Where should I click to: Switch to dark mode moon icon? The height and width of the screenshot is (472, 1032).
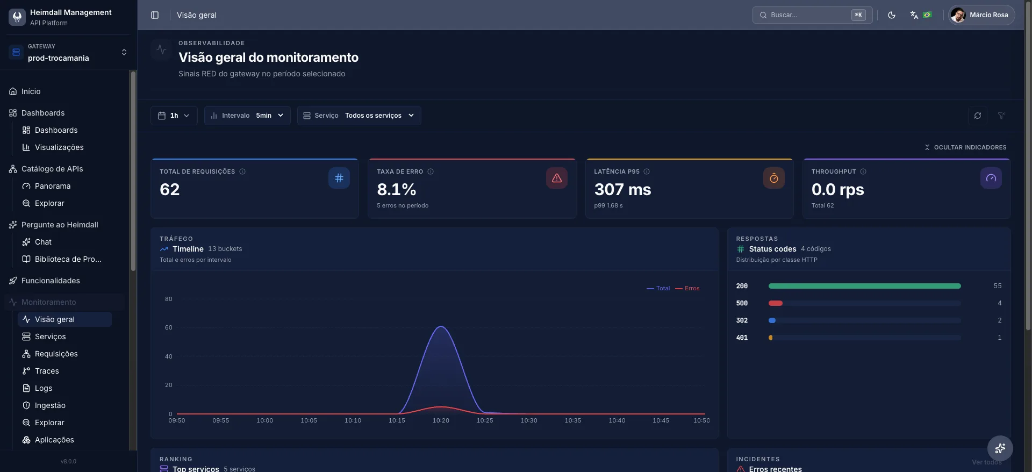click(x=892, y=15)
